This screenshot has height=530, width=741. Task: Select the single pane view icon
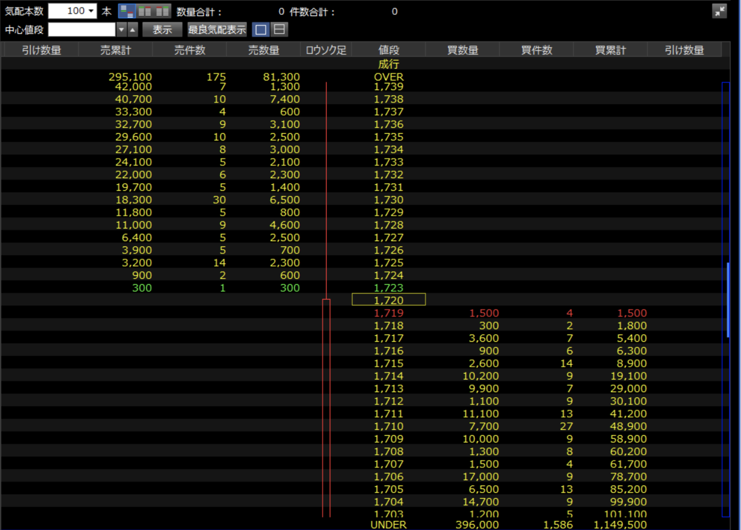261,30
